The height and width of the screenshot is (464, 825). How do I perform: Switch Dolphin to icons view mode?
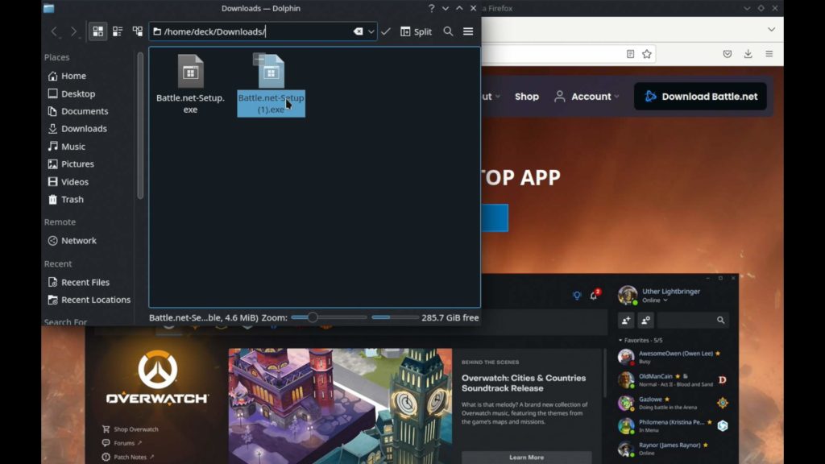(x=97, y=31)
